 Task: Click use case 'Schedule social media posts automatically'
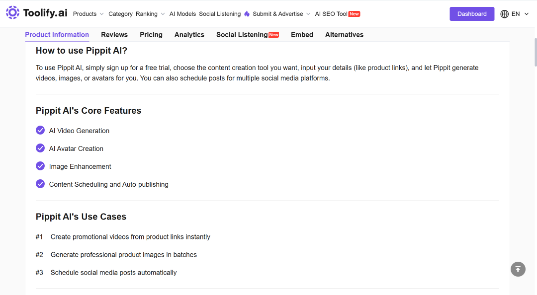(x=114, y=273)
